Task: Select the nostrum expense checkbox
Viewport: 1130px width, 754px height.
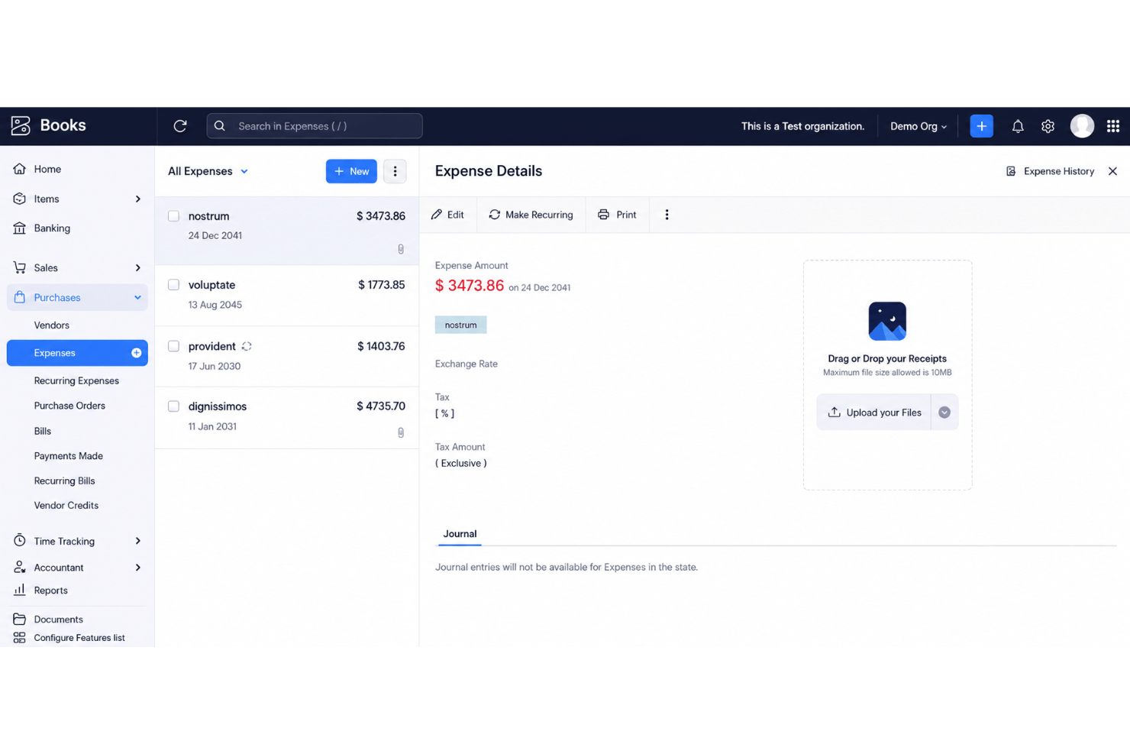Action: click(174, 216)
